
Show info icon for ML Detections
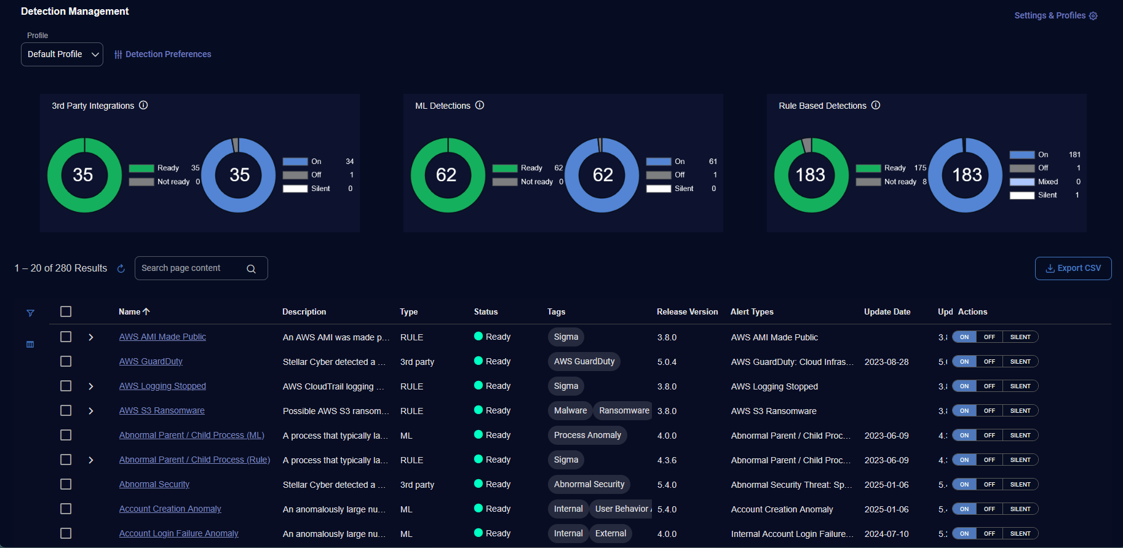coord(480,105)
